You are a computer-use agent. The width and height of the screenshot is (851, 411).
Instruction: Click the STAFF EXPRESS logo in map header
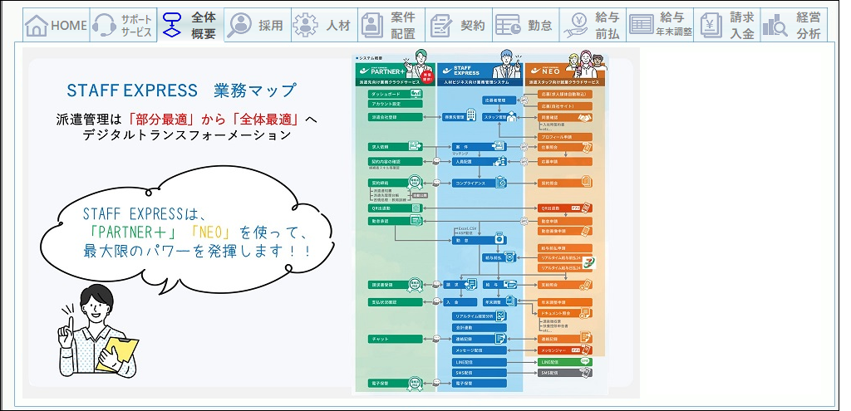tap(460, 71)
